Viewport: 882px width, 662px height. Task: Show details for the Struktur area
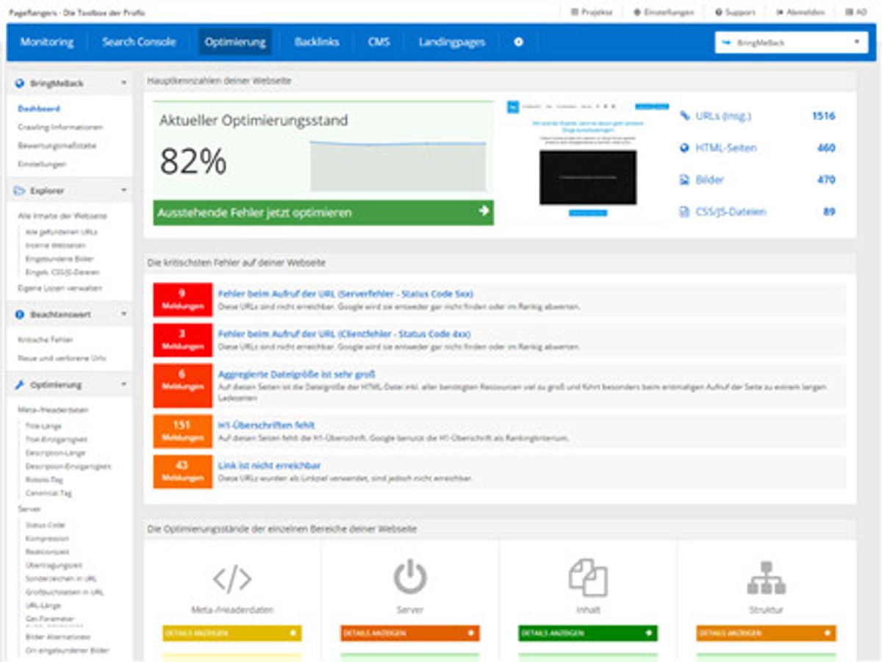click(x=766, y=633)
